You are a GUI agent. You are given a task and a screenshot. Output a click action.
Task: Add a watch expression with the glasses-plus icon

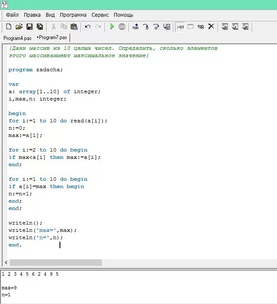(136, 27)
